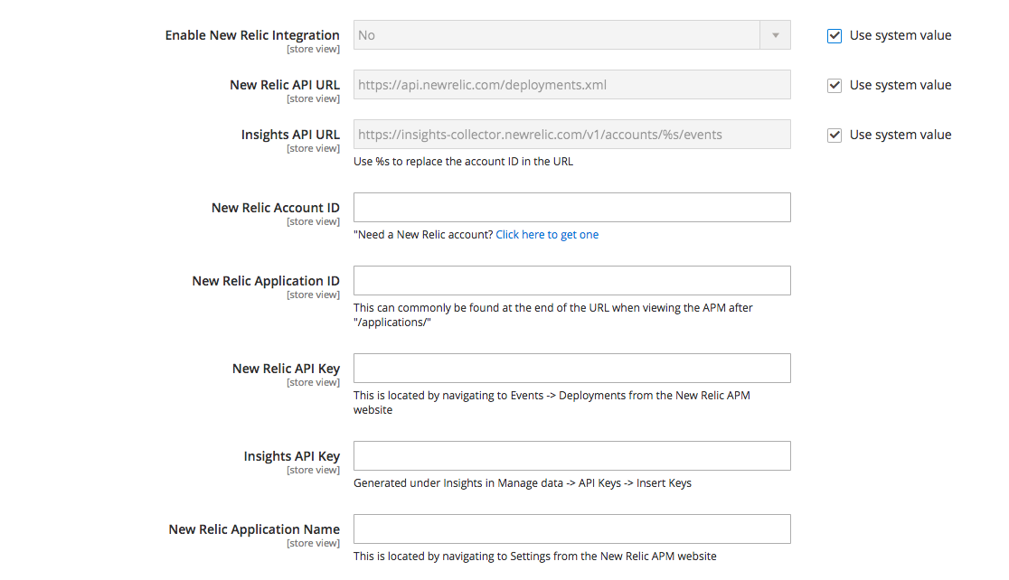Click the hint about Events -> Deployments
Image resolution: width=1009 pixels, height=580 pixels.
tap(552, 403)
